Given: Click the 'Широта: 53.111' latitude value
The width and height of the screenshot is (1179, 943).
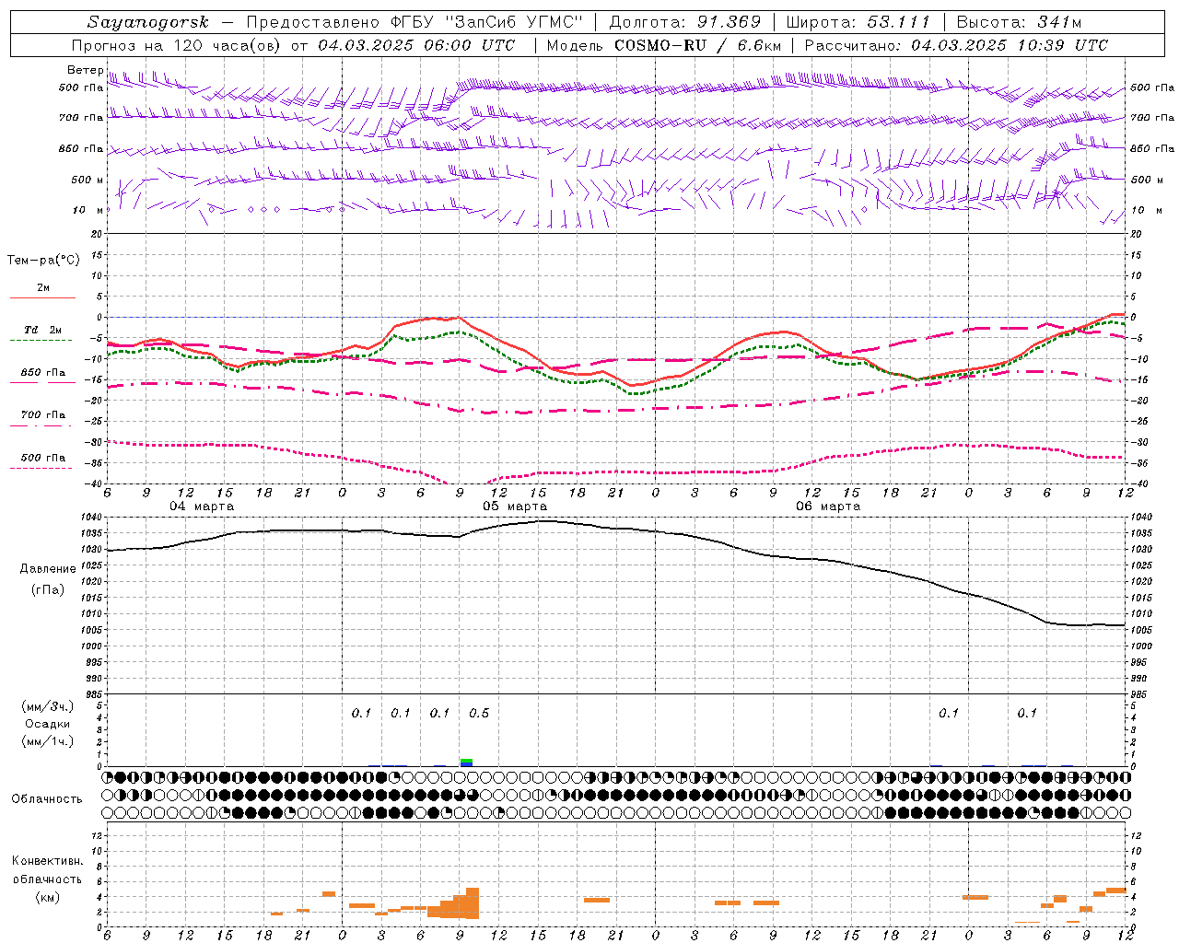Looking at the screenshot, I should 857,22.
